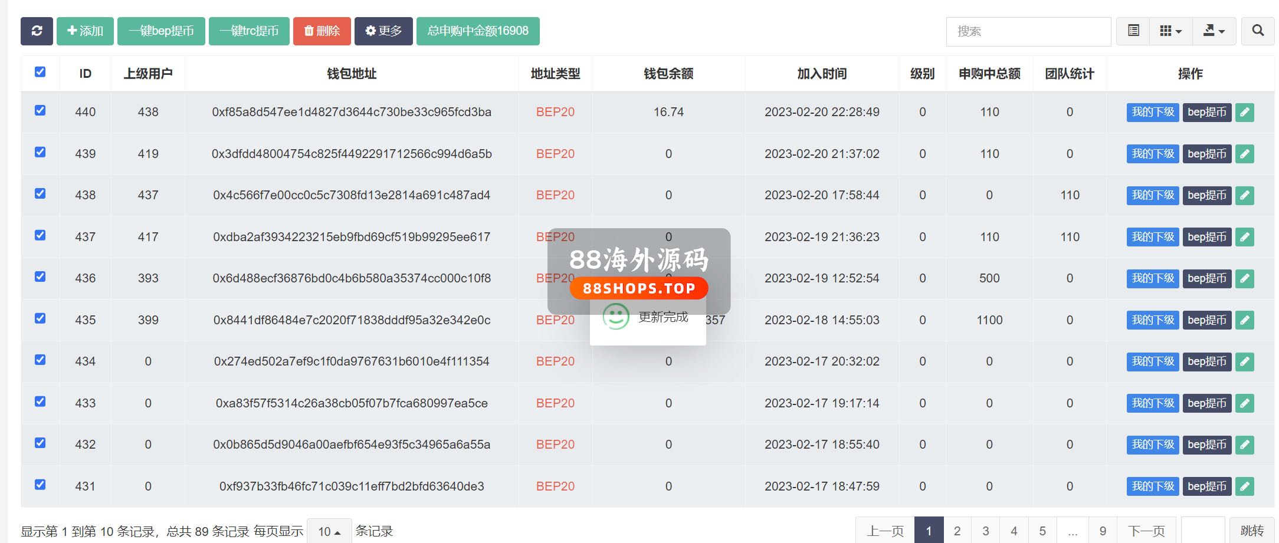
Task: Click bep提币 button for ID 435
Action: click(x=1206, y=320)
